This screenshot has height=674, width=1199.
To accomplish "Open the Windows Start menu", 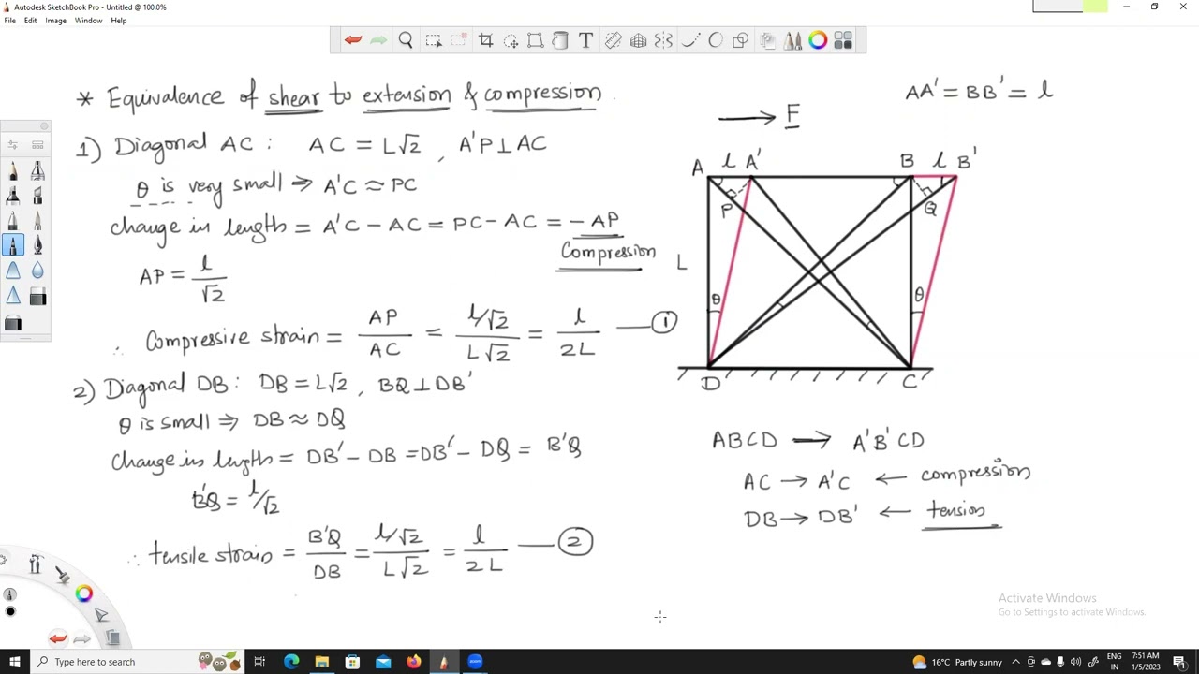I will pos(14,662).
